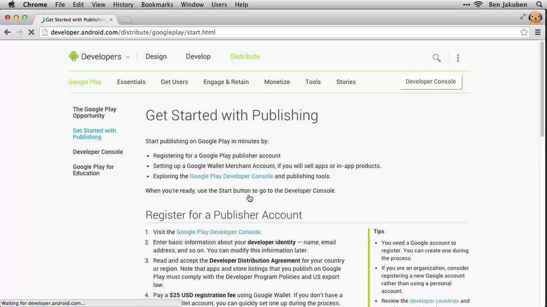Click Ben Jakuben user name in menu bar
This screenshot has width=547, height=307.
(x=508, y=5)
